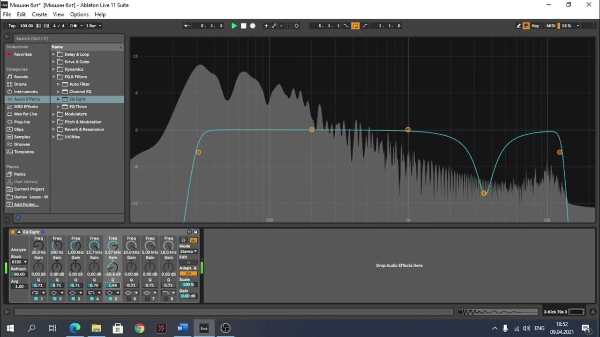The width and height of the screenshot is (600, 337).
Task: Enable EQ band 6 activator
Action: pos(129,299)
